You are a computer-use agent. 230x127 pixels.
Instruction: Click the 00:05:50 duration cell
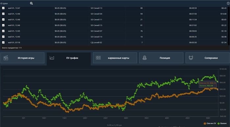193,42
